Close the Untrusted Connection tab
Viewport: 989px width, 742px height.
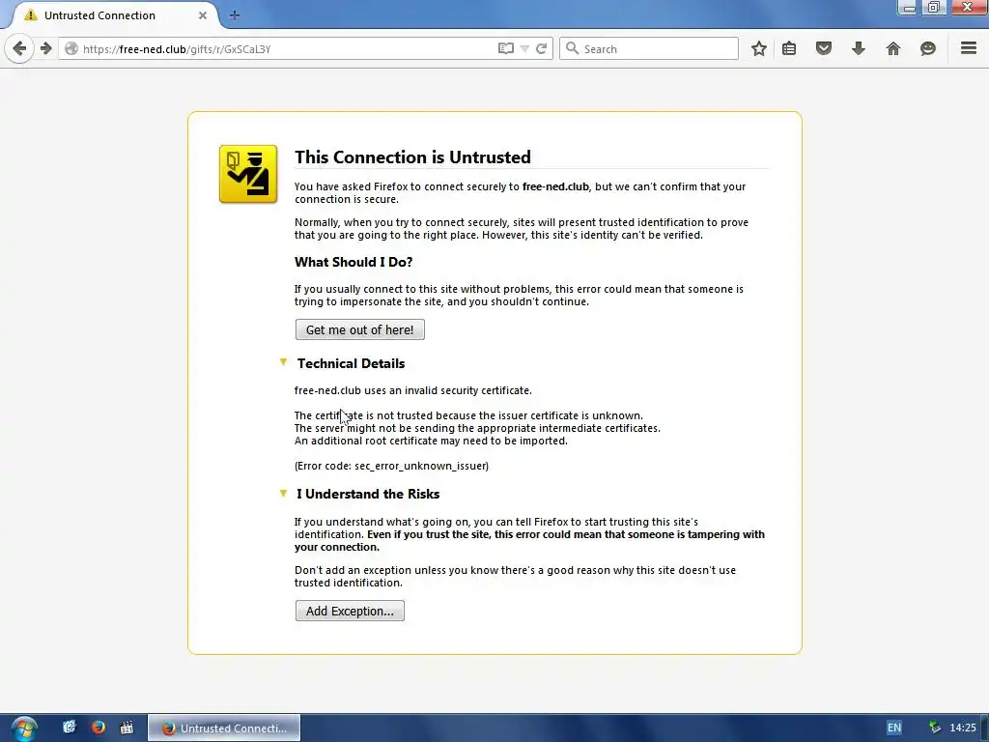pyautogui.click(x=203, y=15)
